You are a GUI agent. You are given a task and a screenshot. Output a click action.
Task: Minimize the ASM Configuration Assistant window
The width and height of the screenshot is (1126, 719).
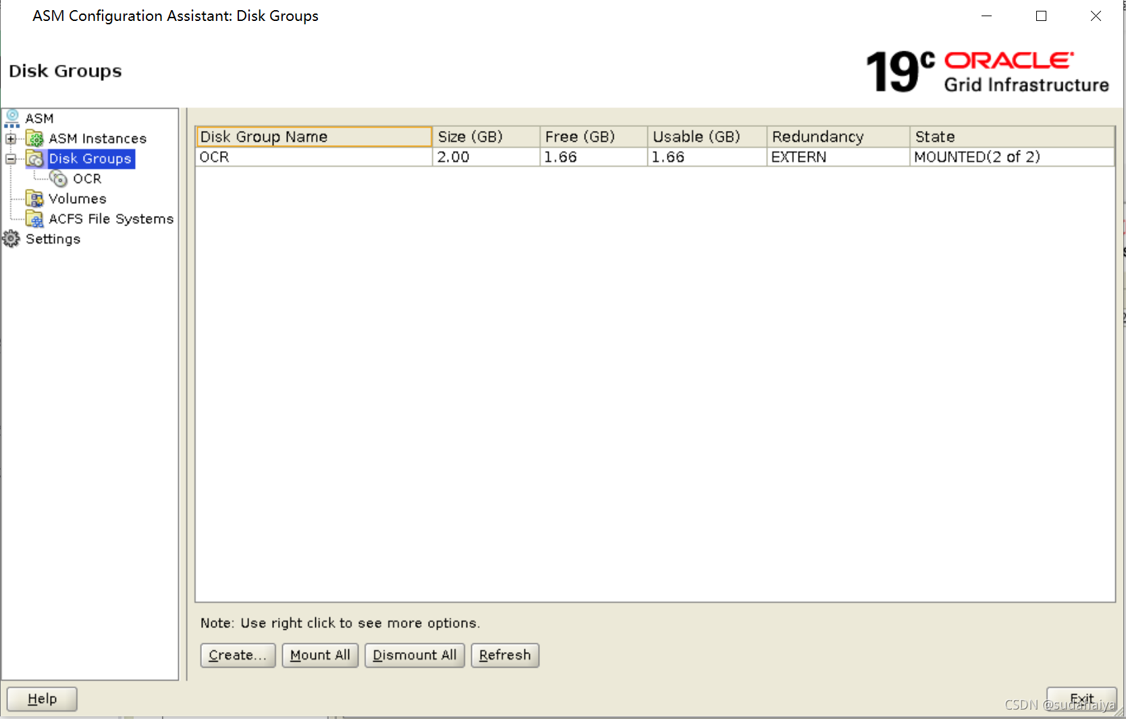tap(986, 16)
